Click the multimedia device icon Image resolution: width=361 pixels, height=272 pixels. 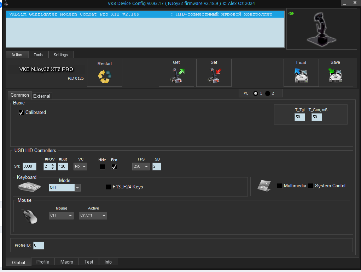(x=264, y=186)
